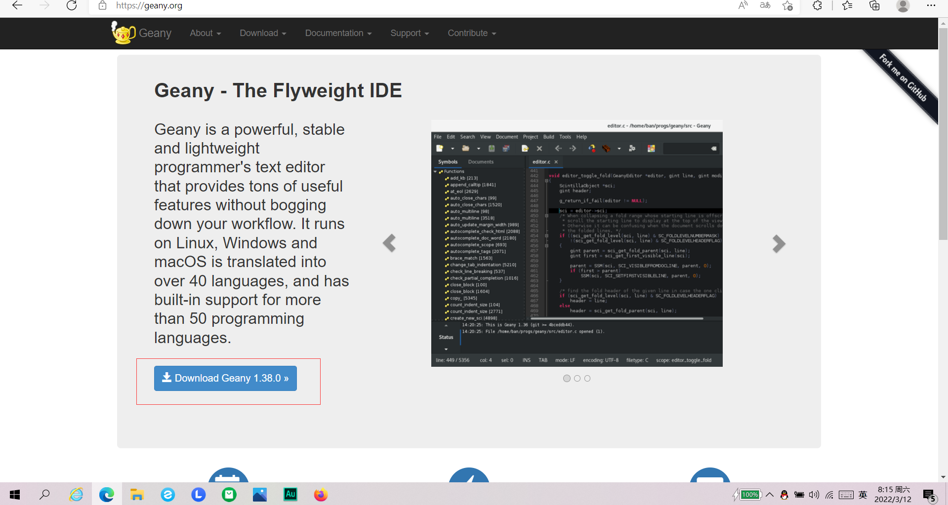This screenshot has height=505, width=948.
Task: Open the translate page option
Action: tap(765, 5)
